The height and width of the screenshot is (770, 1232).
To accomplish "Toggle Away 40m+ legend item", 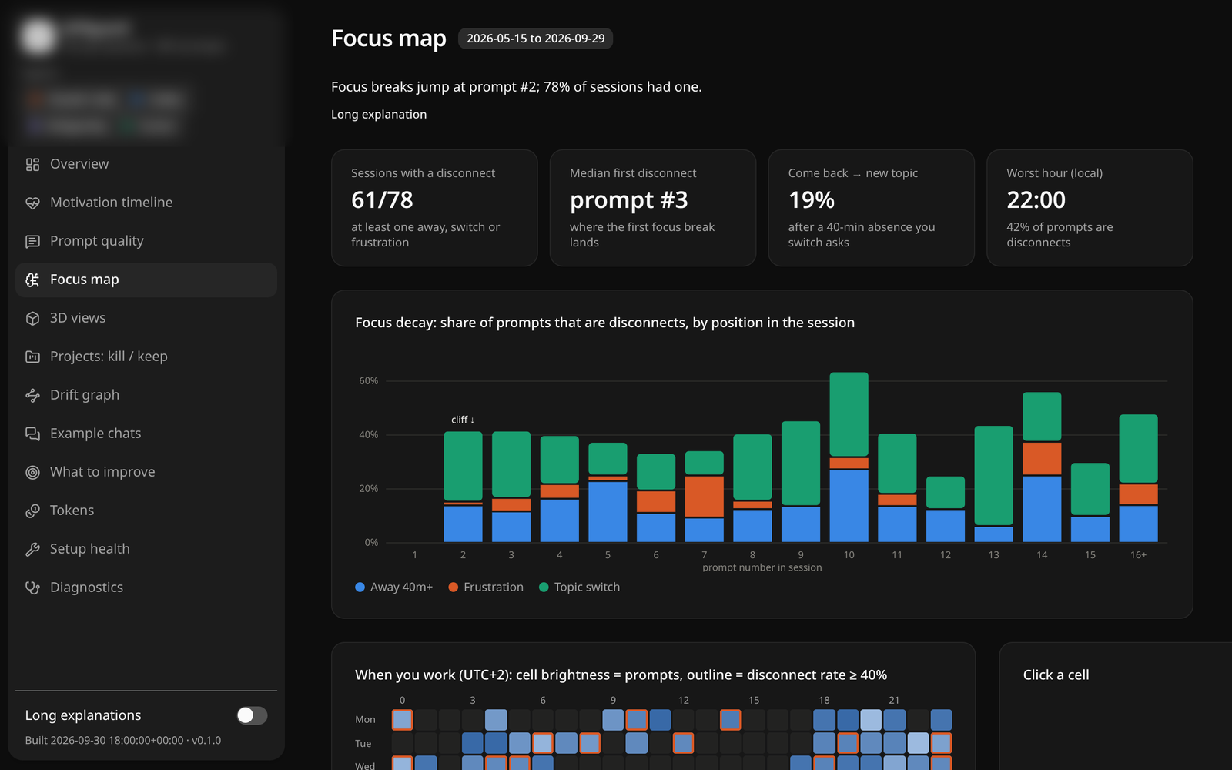I will [x=393, y=587].
